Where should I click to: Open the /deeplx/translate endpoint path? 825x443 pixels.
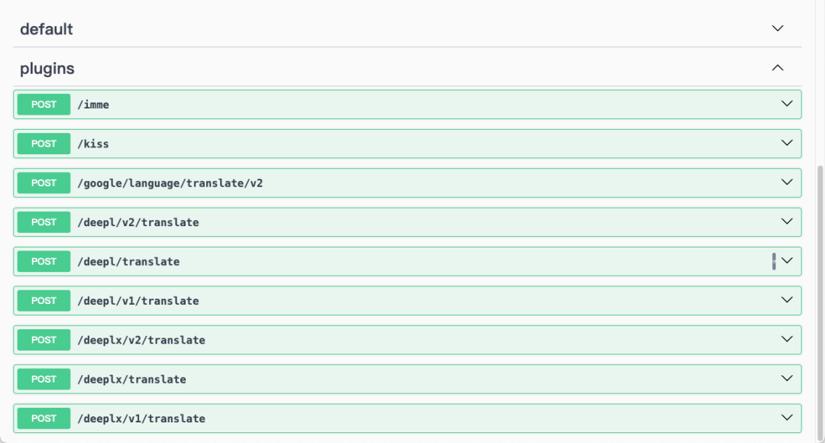pos(131,380)
